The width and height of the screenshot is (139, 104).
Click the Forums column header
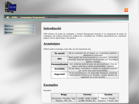coord(87,95)
